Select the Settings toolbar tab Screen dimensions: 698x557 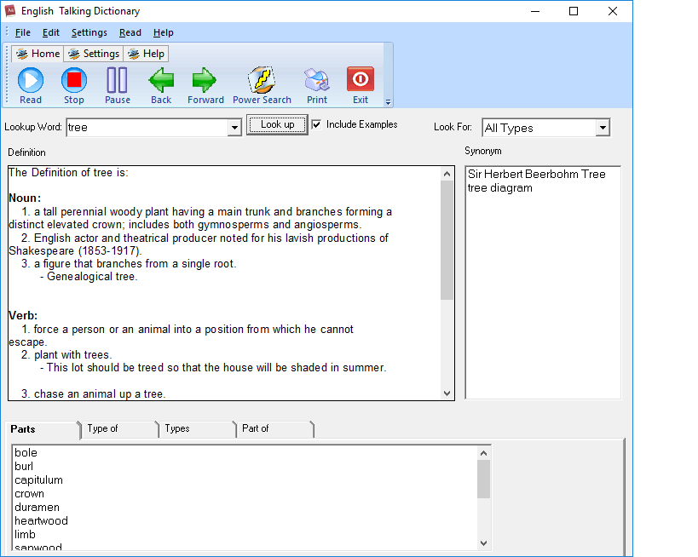tap(94, 54)
